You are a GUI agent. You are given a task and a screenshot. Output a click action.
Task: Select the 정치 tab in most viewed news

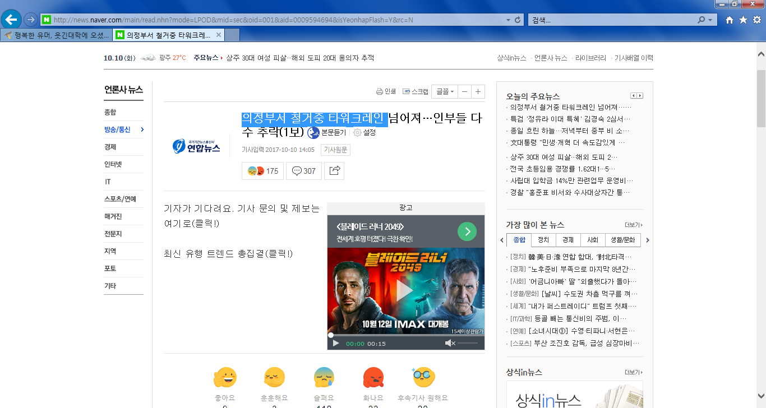[543, 240]
